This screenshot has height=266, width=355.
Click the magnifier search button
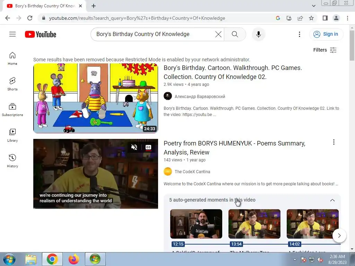coord(235,34)
